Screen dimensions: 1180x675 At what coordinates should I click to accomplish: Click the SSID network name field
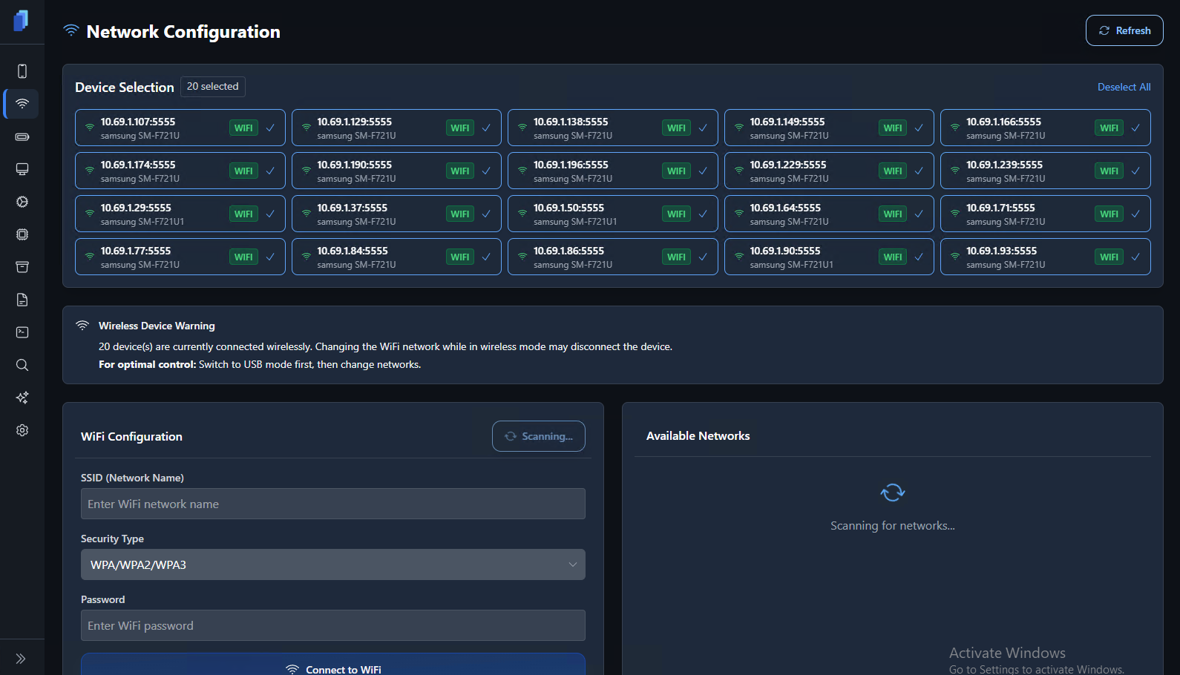332,504
